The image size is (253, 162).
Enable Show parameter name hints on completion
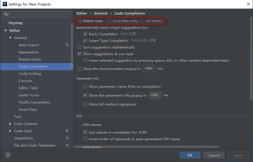pyautogui.click(x=85, y=86)
